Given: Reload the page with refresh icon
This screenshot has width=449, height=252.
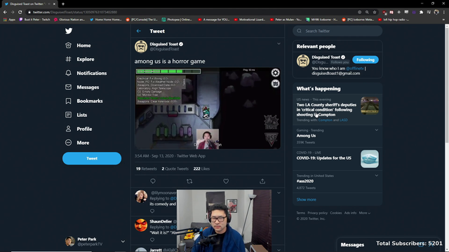Looking at the screenshot, I should pos(20,13).
